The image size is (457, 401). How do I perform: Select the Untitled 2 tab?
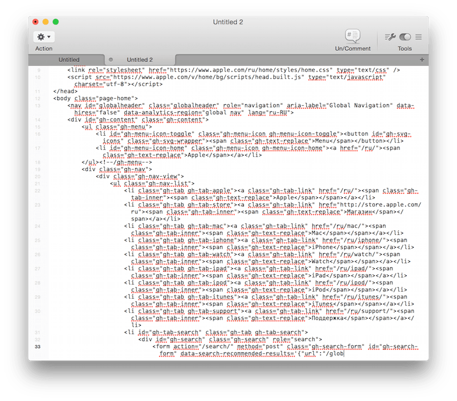coord(140,60)
